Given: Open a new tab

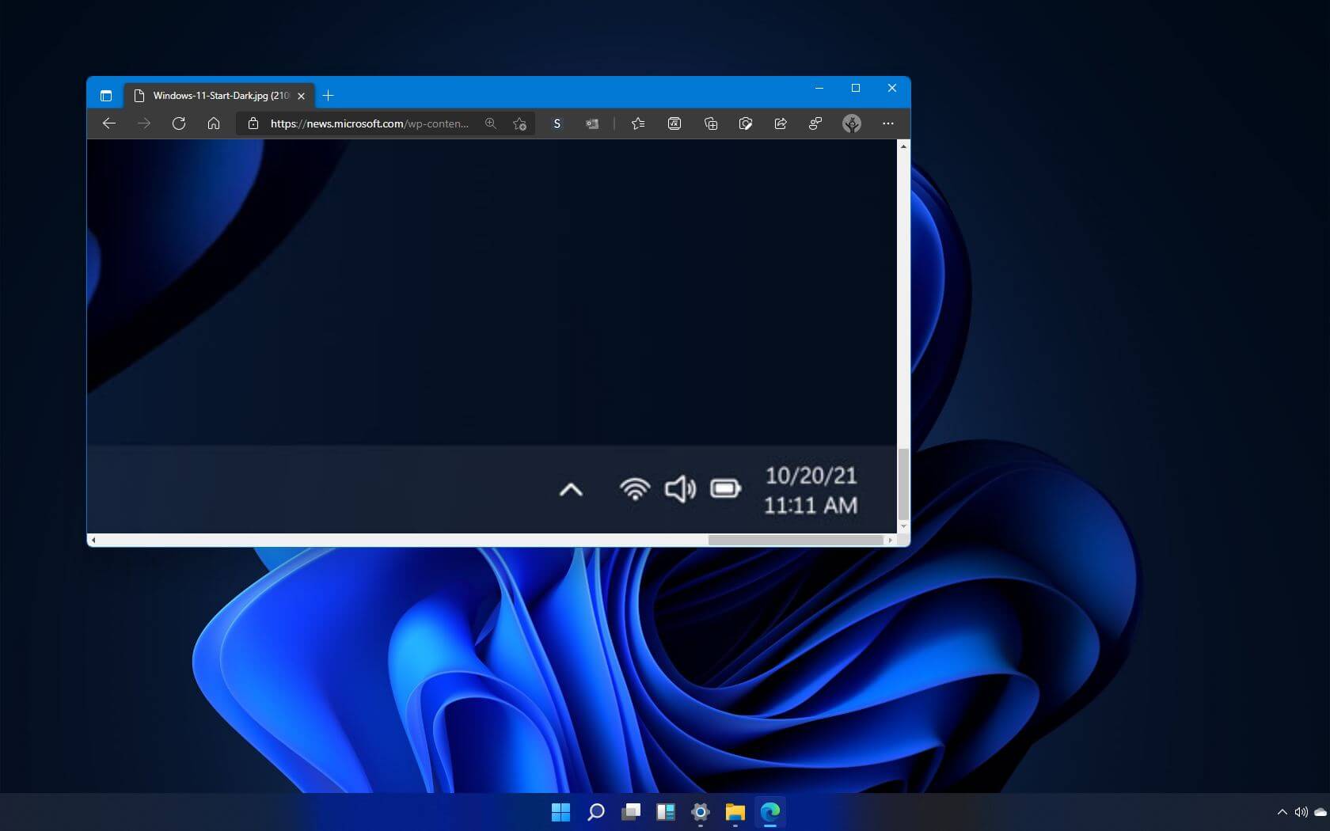Looking at the screenshot, I should [328, 96].
